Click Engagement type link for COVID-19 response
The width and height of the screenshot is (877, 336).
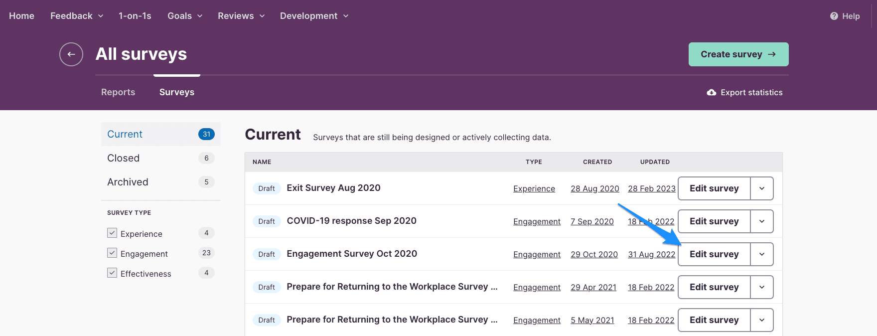(x=537, y=221)
